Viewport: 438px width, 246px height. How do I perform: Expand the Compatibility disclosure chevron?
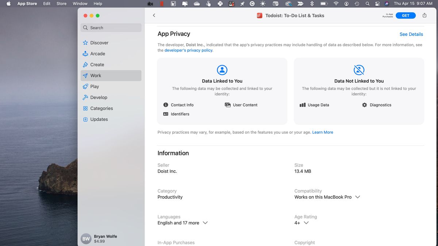[x=358, y=197]
